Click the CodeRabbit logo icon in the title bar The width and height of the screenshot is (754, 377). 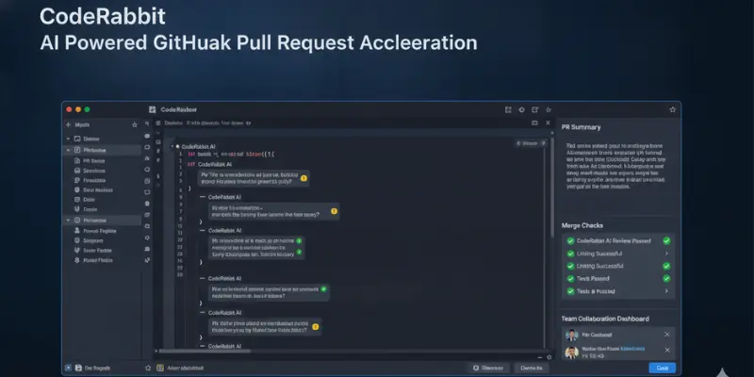coord(153,109)
